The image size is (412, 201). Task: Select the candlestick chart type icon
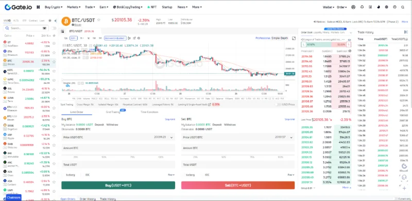[129, 39]
